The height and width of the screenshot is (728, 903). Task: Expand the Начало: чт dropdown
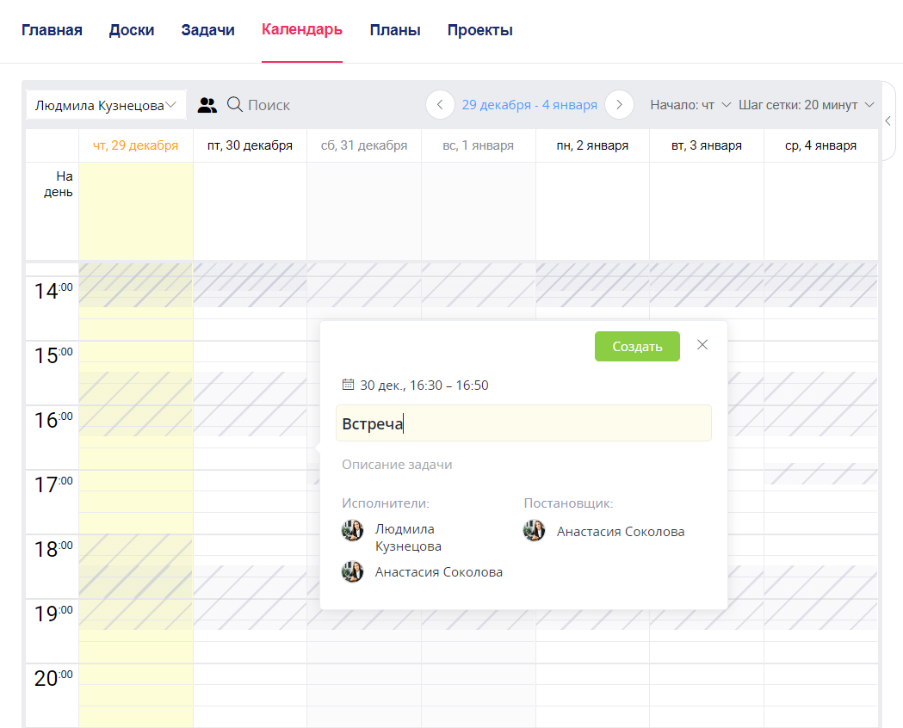coord(690,105)
